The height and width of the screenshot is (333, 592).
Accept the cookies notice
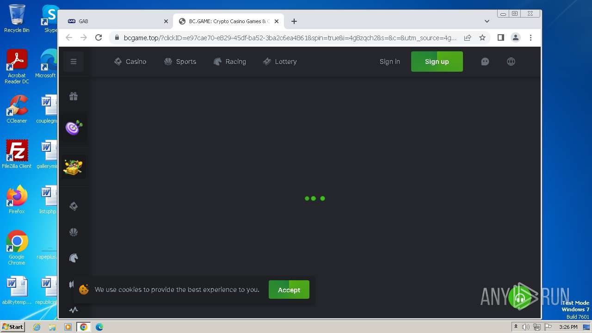[x=289, y=290]
